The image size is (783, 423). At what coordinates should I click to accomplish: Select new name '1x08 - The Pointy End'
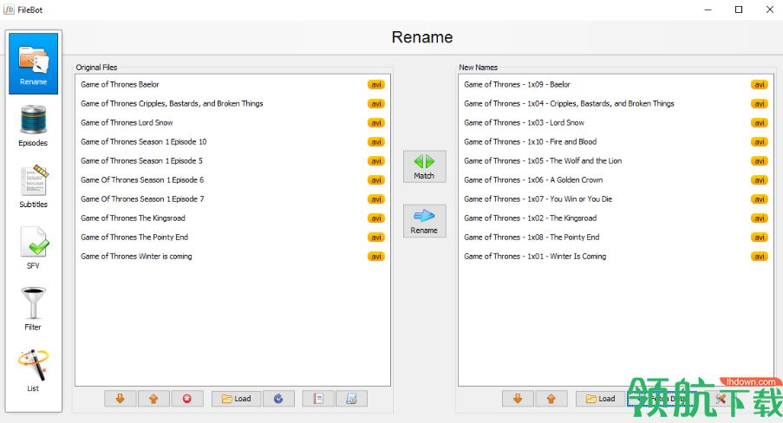(616, 238)
